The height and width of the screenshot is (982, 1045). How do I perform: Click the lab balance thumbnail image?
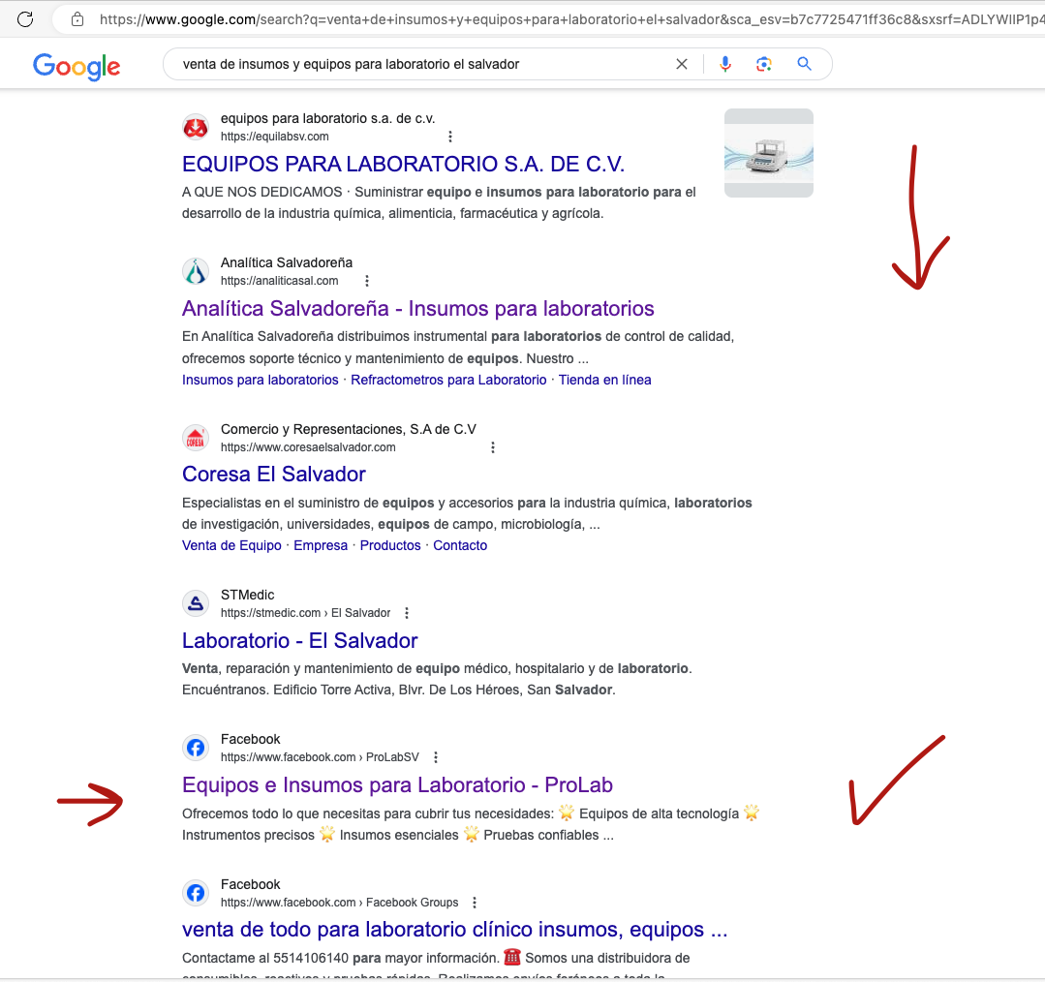768,153
